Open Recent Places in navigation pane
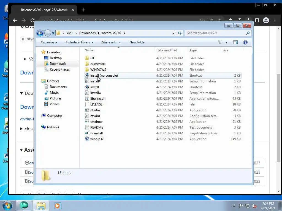 (x=59, y=69)
